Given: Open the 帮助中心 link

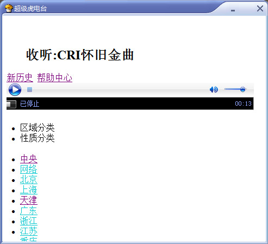Looking at the screenshot, I should (x=55, y=78).
